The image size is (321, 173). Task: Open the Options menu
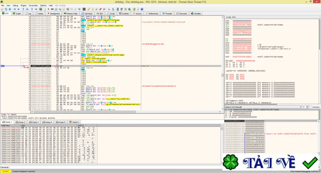(43, 6)
